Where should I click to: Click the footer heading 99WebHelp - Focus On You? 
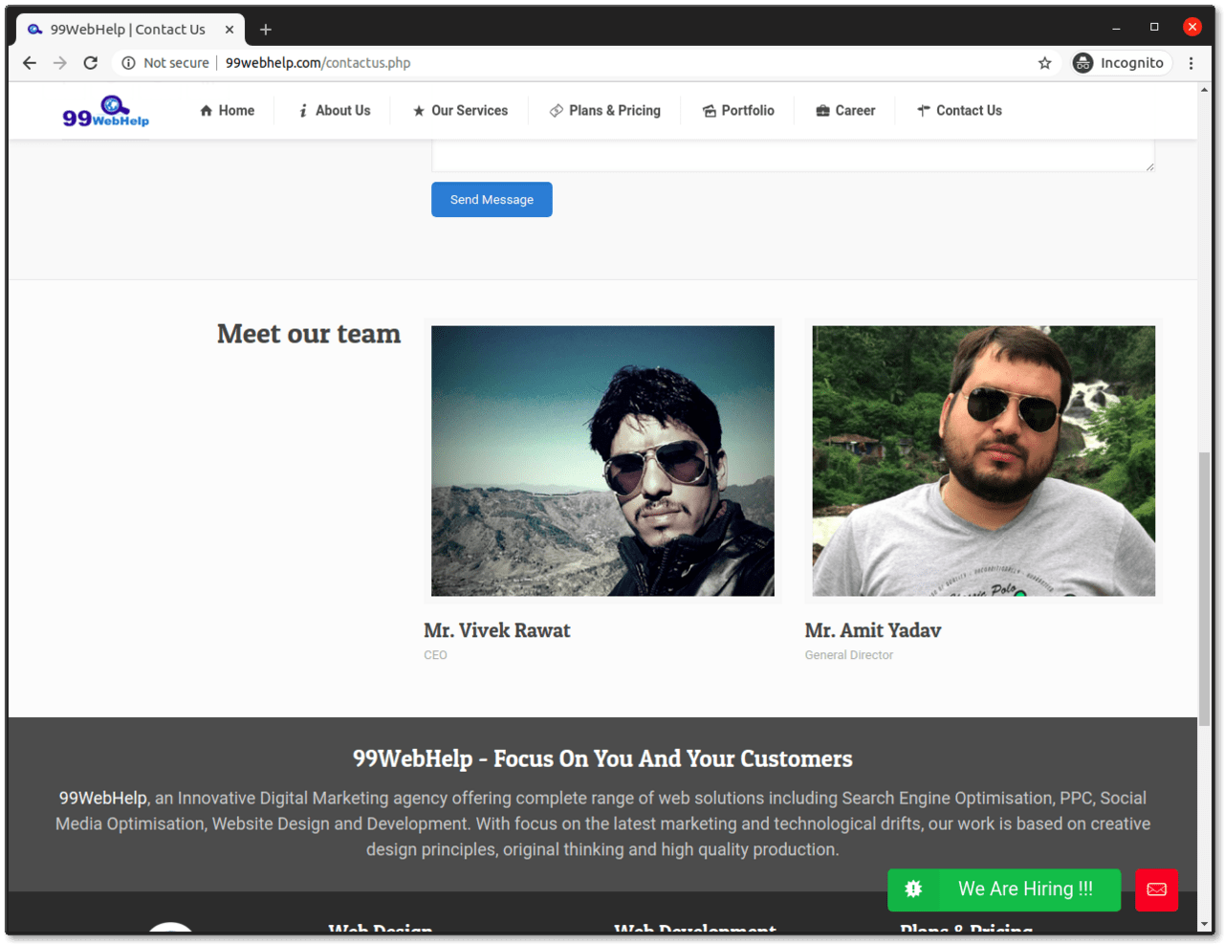602,758
